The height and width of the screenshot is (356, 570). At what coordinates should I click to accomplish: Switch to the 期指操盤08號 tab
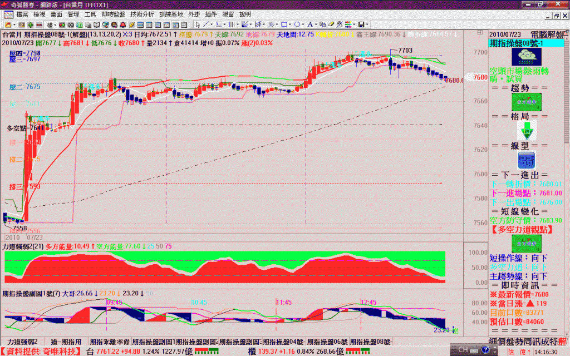coord(371,342)
